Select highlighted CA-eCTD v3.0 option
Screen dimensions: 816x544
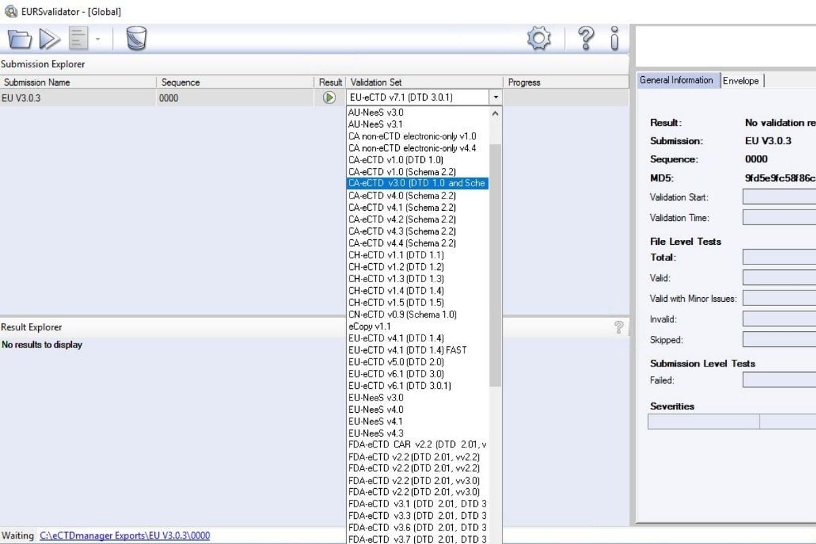(418, 184)
